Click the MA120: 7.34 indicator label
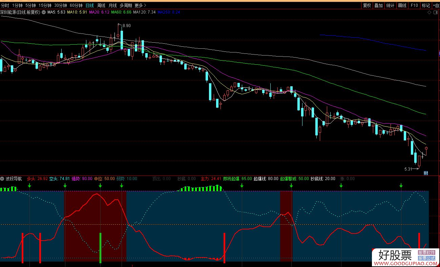 pos(144,12)
